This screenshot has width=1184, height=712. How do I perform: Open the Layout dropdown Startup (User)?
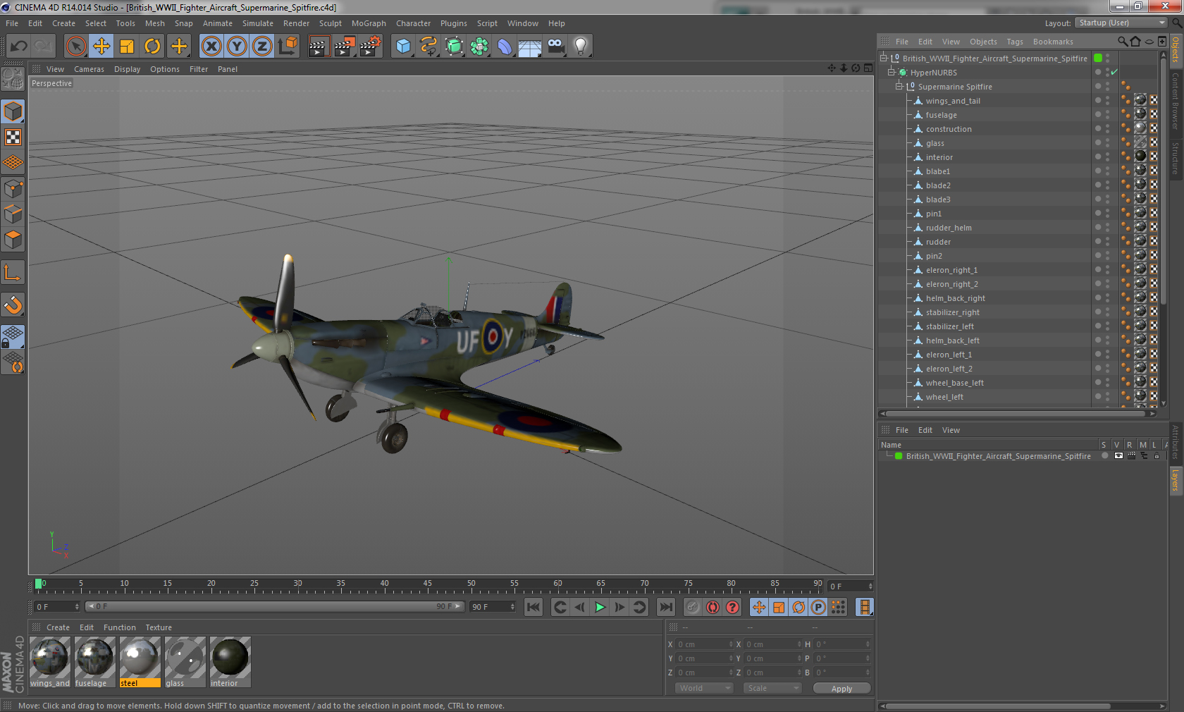pyautogui.click(x=1122, y=23)
